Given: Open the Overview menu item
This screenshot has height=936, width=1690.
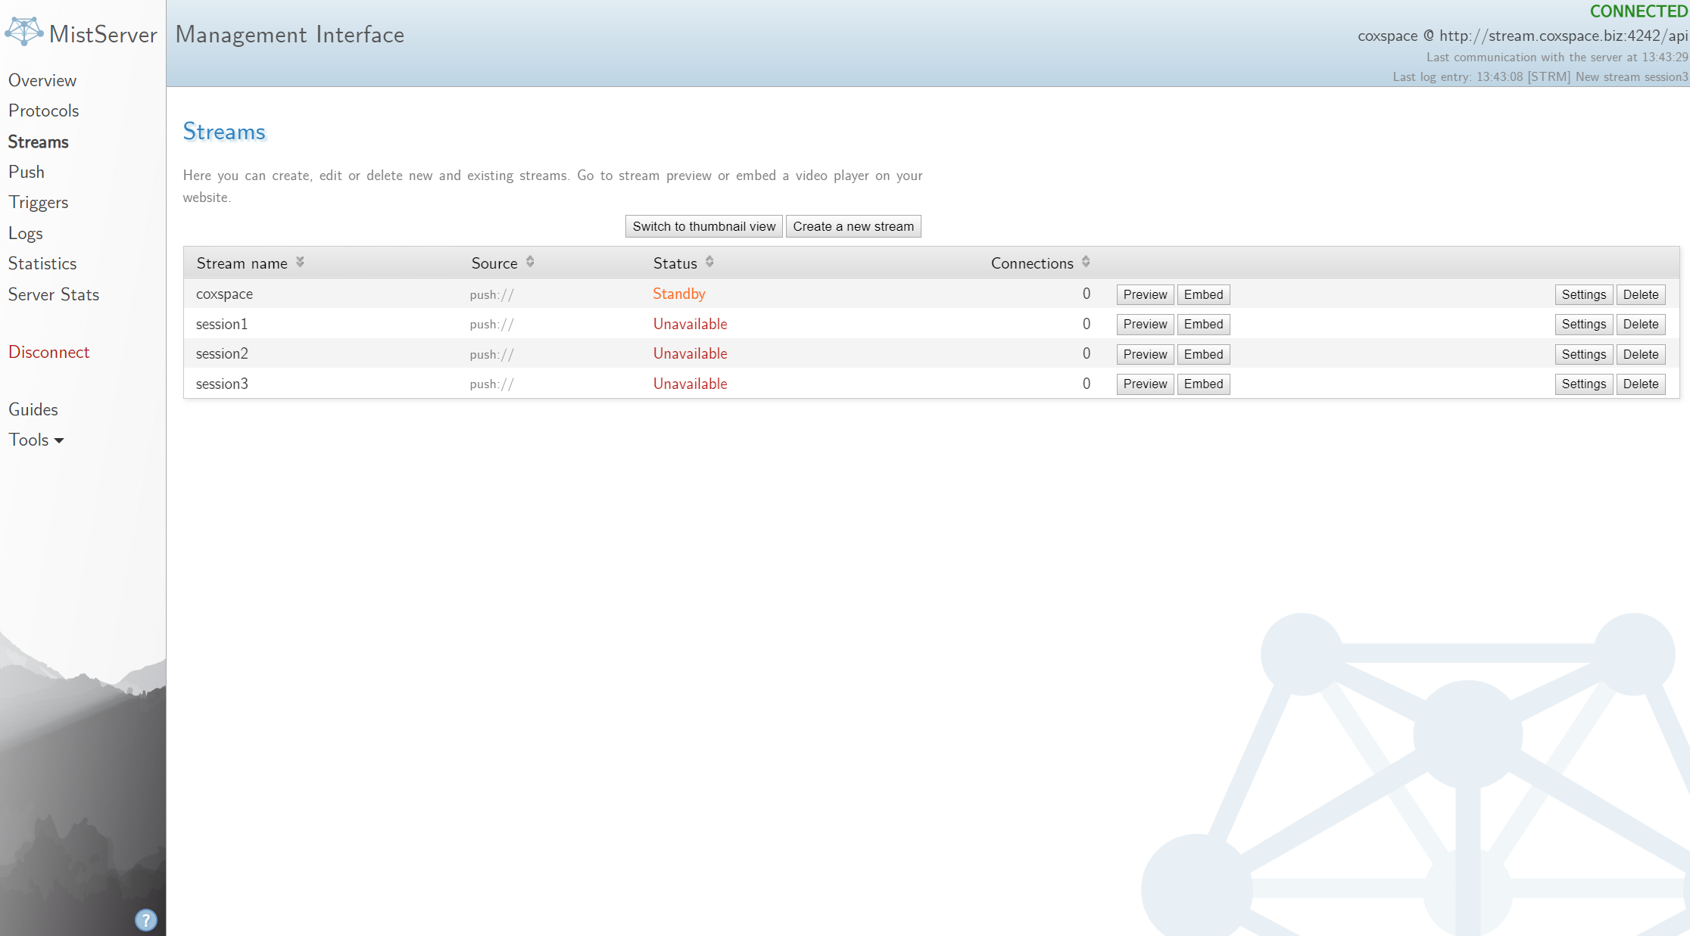Looking at the screenshot, I should click(42, 80).
